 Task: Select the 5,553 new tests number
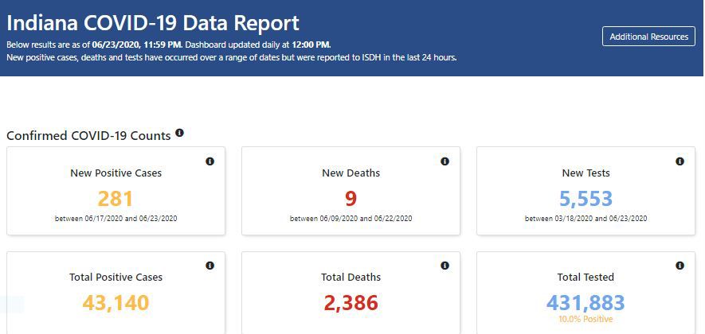(586, 199)
